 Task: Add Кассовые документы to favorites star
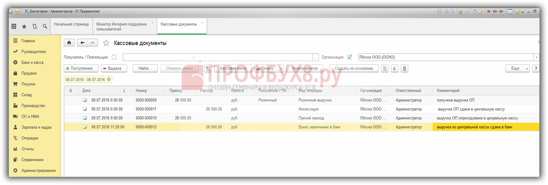tap(106, 43)
